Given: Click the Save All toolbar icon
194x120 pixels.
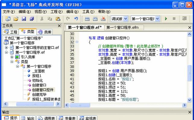Looking at the screenshot, I should (x=32, y=19).
